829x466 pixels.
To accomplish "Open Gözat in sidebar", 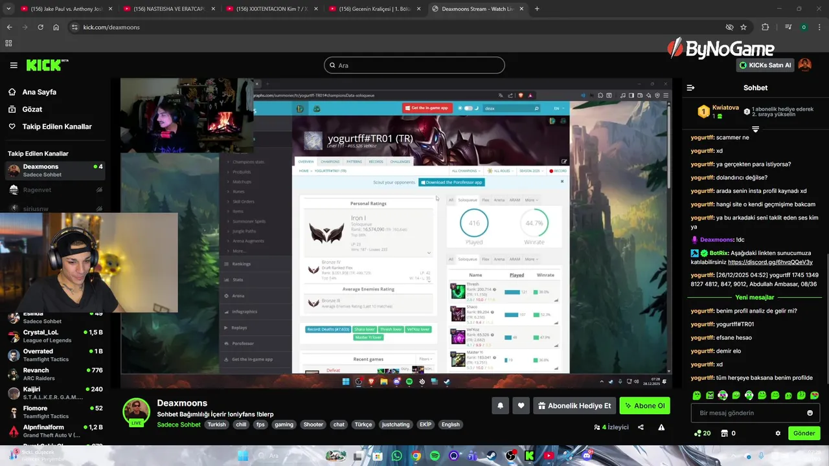I will click(x=25, y=109).
